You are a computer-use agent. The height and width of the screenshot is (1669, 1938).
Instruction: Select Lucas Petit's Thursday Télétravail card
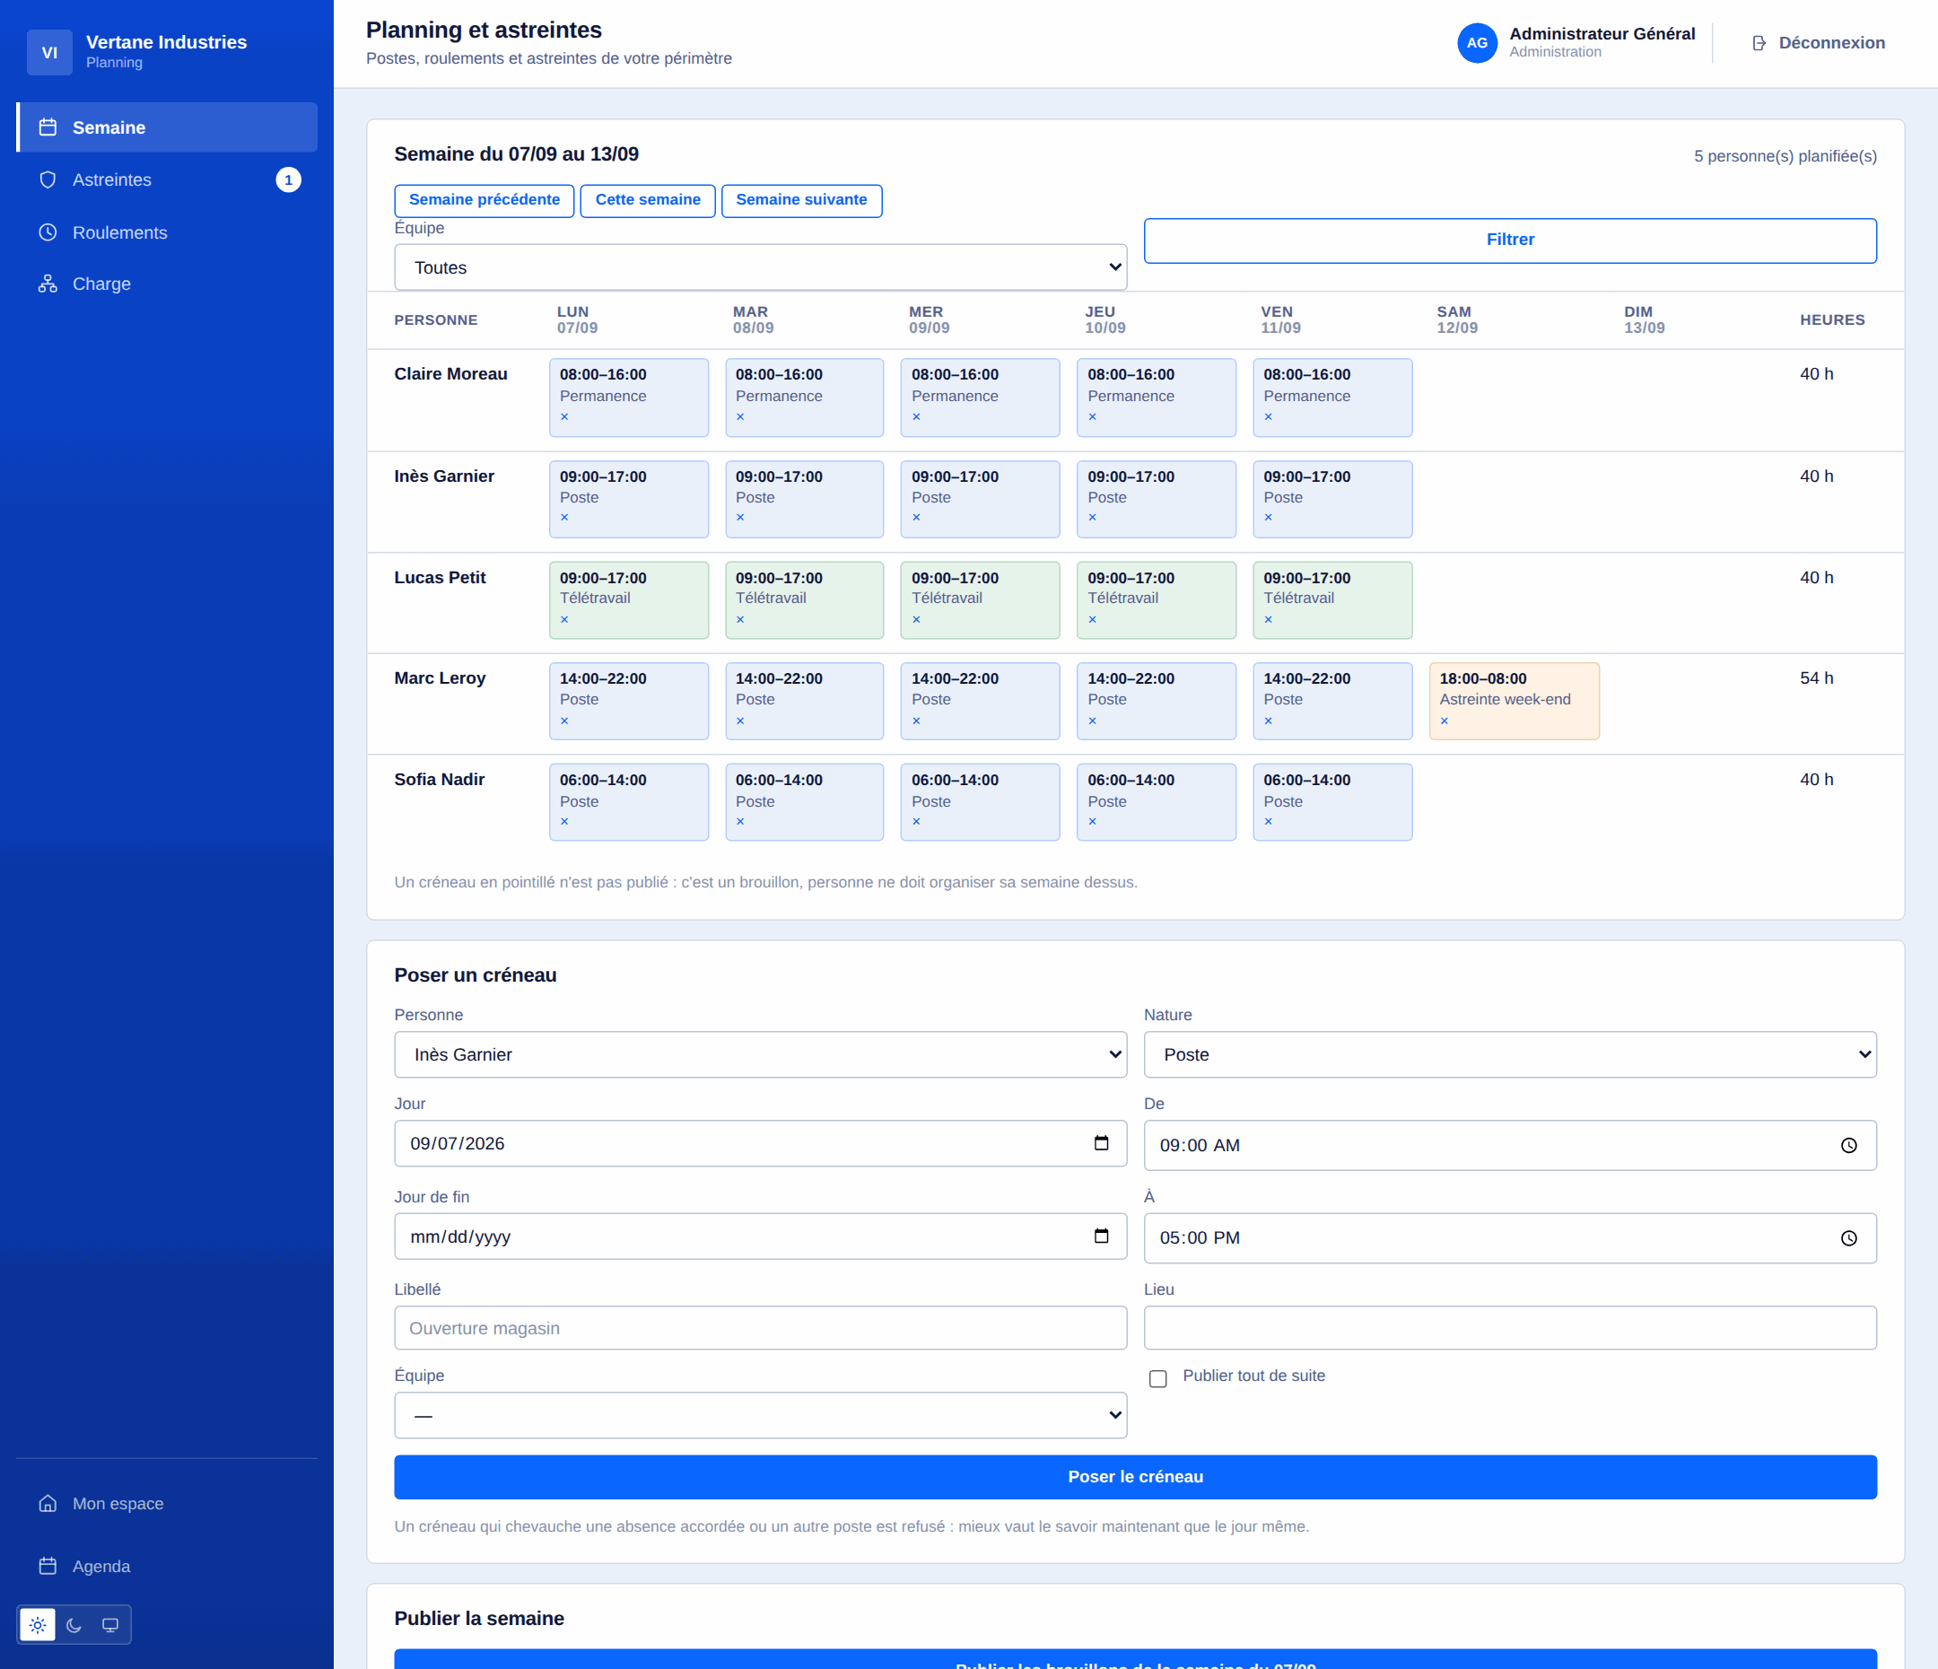click(x=1156, y=599)
